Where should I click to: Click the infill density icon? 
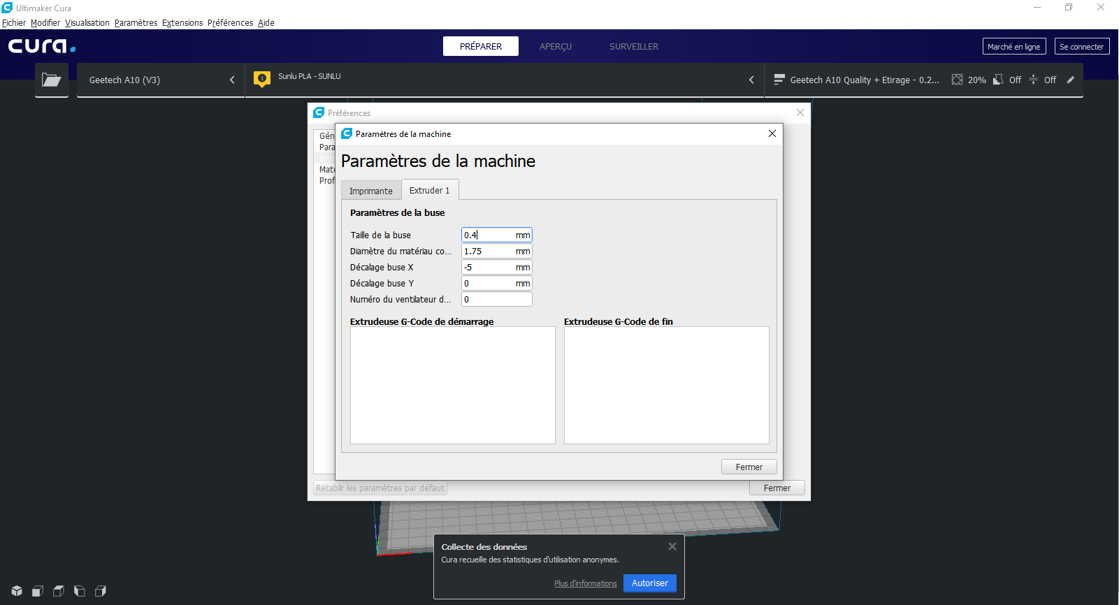coord(957,80)
